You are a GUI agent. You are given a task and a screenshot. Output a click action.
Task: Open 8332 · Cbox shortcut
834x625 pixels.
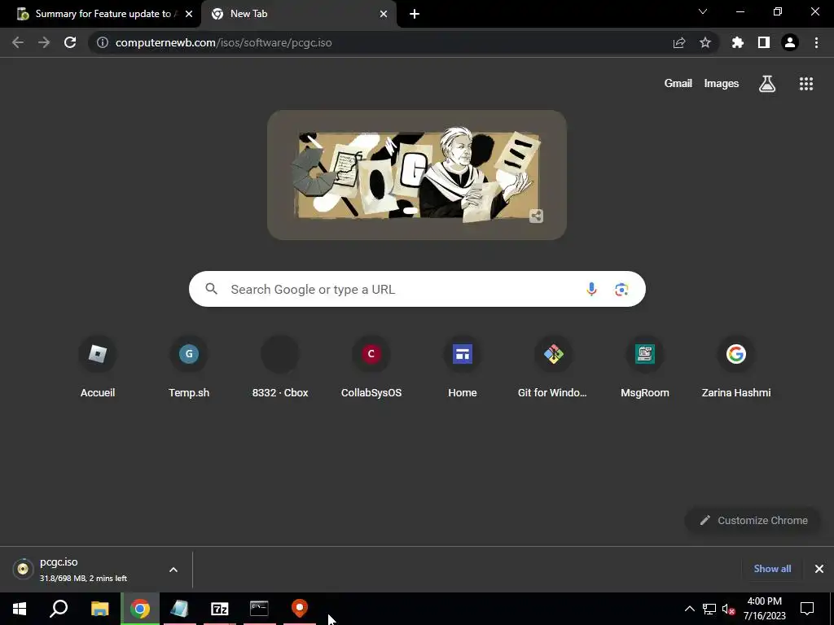280,368
